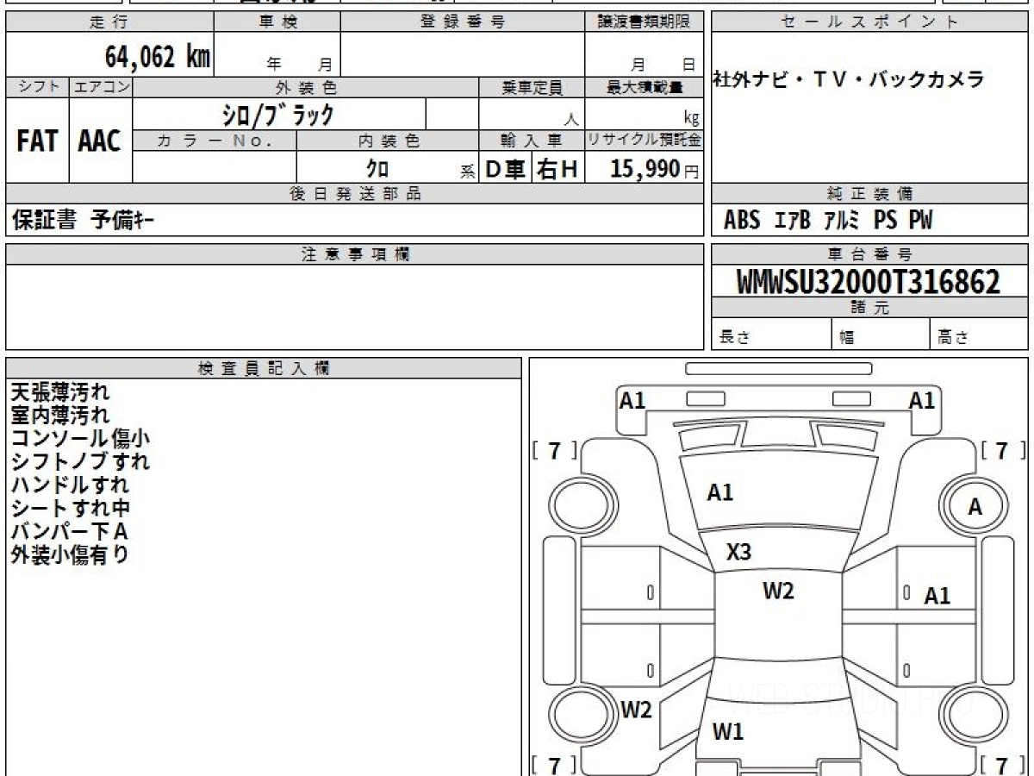Click the "車検" header cell

point(277,22)
